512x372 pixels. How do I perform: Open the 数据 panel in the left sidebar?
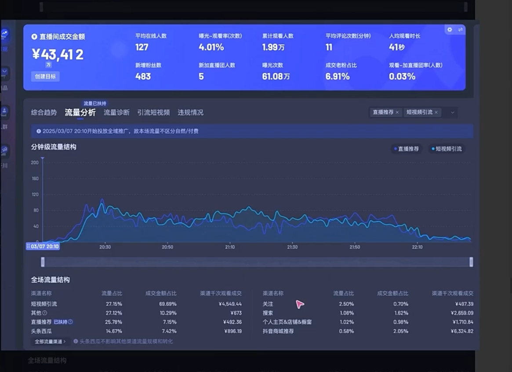[x=4, y=33]
